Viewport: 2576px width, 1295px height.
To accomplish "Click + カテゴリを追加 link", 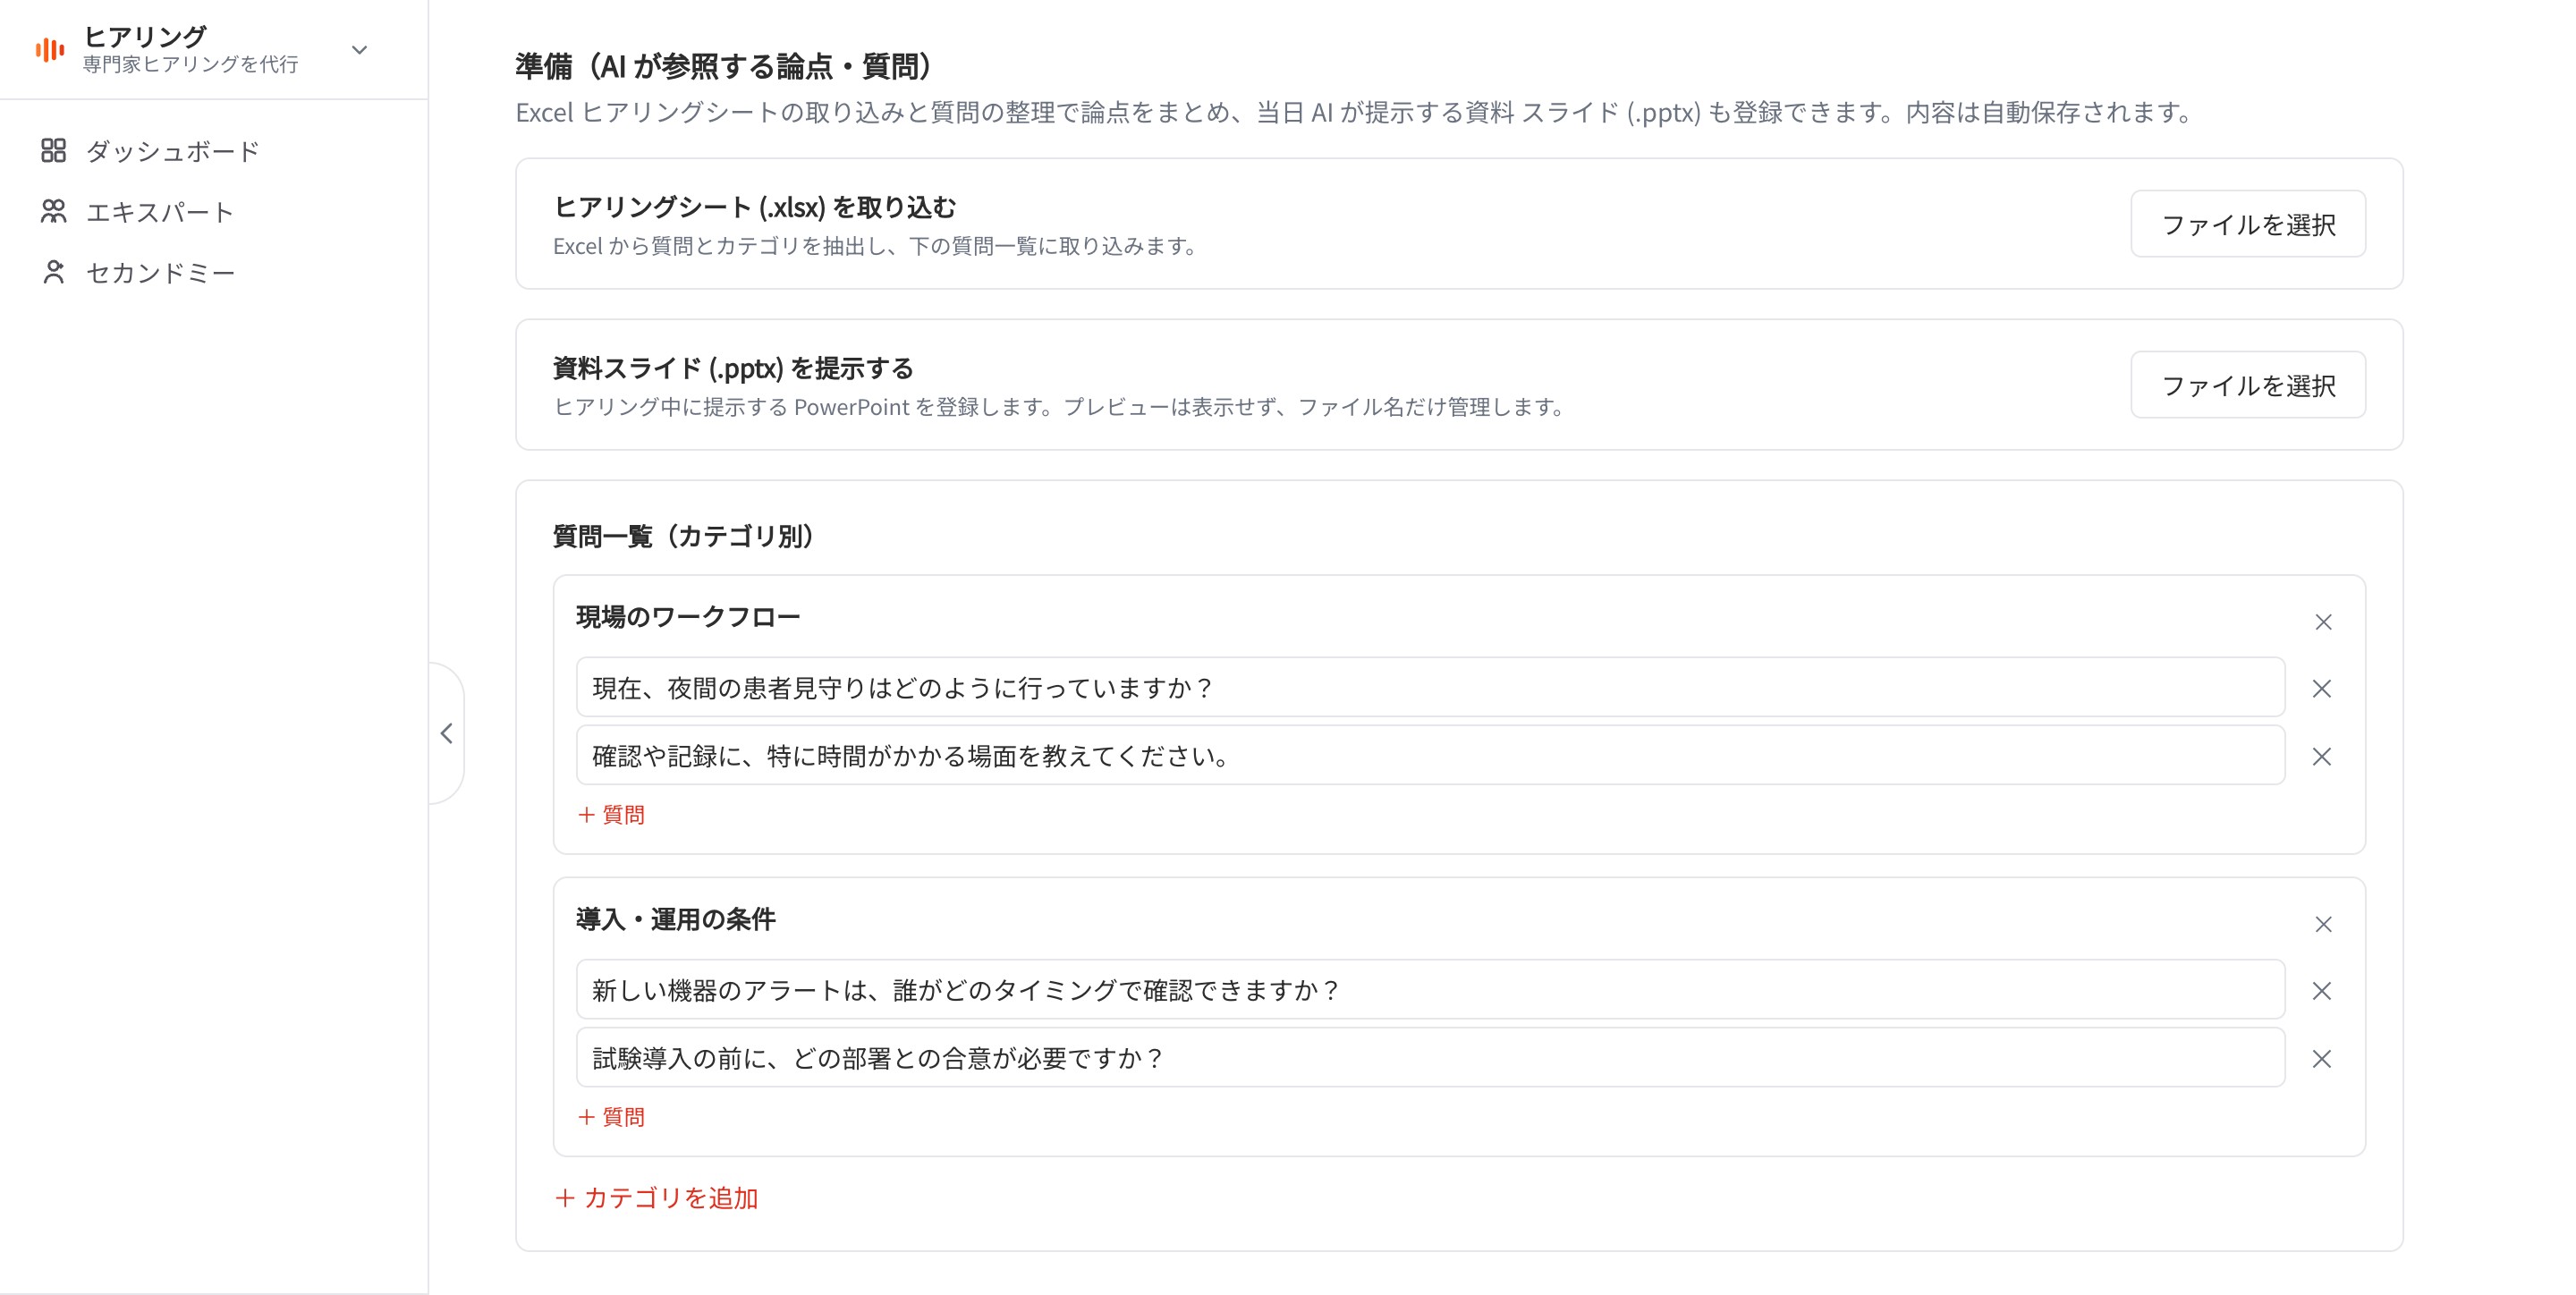I will 656,1198.
